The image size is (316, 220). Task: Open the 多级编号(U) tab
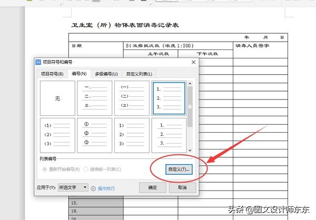(106, 74)
